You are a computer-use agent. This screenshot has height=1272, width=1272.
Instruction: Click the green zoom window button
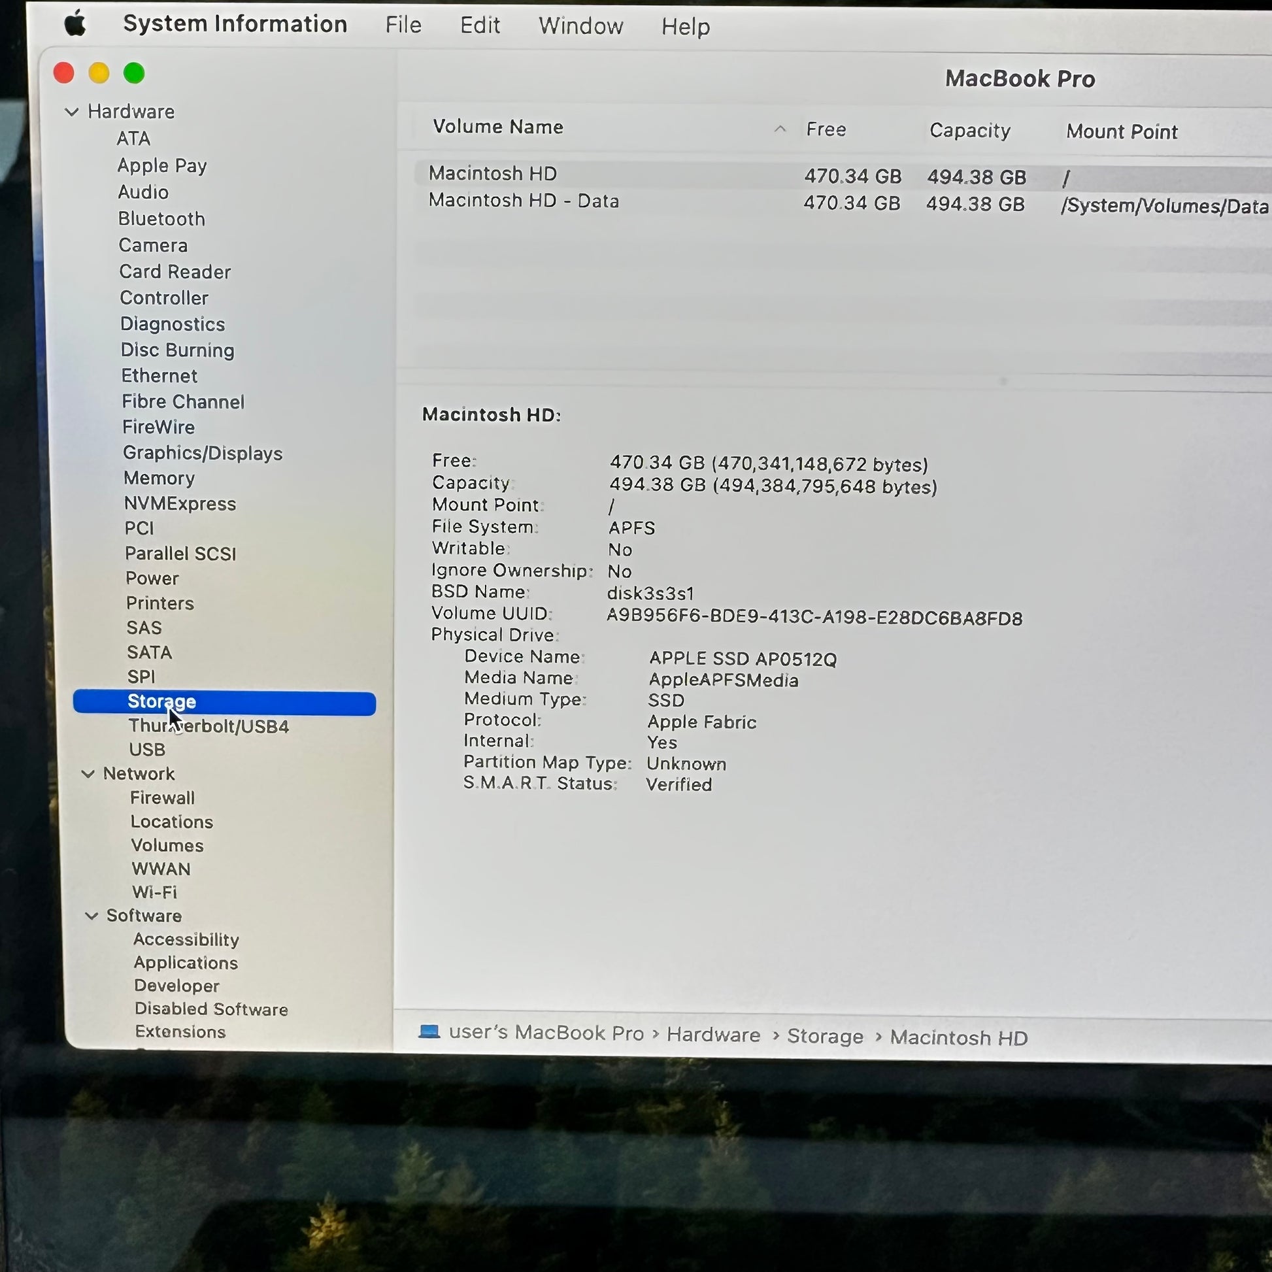click(134, 73)
